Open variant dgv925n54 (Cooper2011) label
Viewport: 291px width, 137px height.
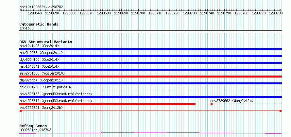(x=41, y=80)
